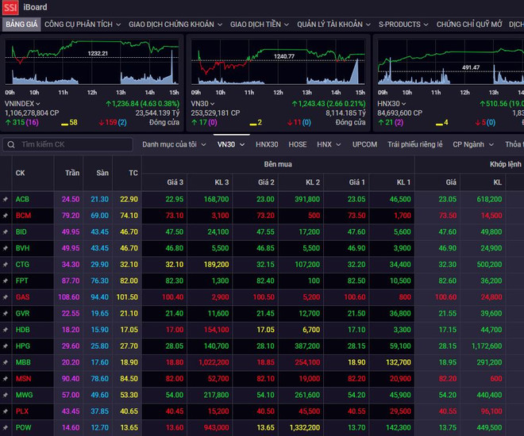
Task: Click the SSI logo icon
Action: 10,7
